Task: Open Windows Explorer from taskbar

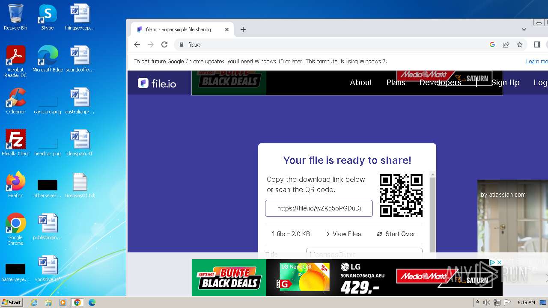Action: [x=48, y=302]
